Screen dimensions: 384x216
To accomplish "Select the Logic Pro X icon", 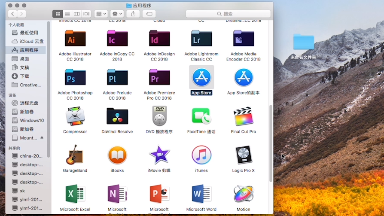I will 244,155.
